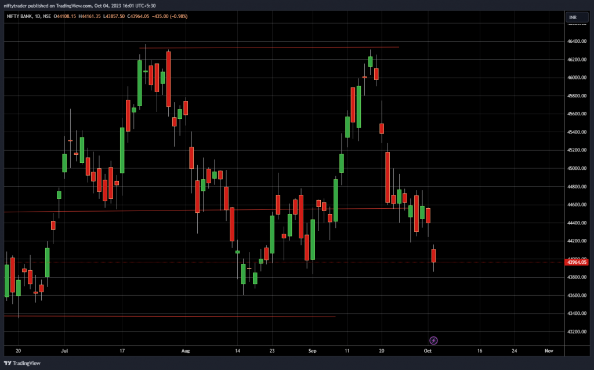Image resolution: width=594 pixels, height=370 pixels.
Task: Click the 17 date label on time axis
Action: point(122,351)
